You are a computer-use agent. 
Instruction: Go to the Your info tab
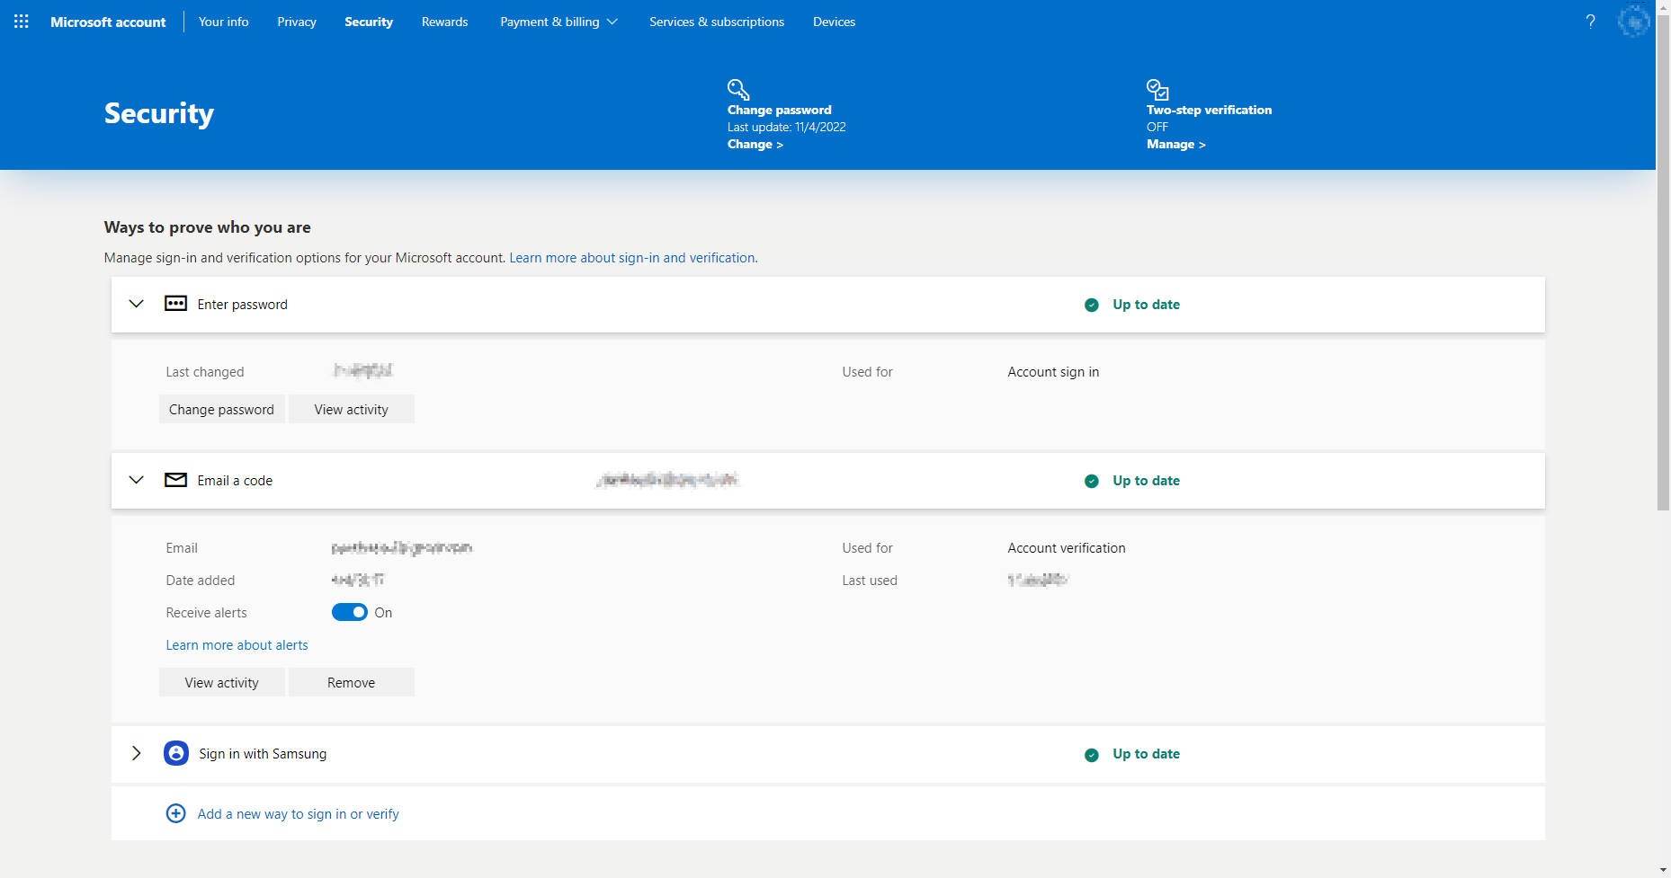point(223,22)
